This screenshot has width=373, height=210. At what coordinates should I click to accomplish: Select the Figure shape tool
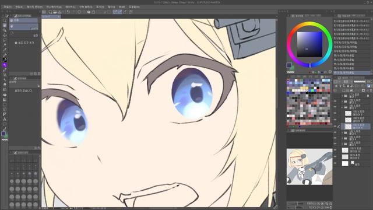tap(5, 104)
